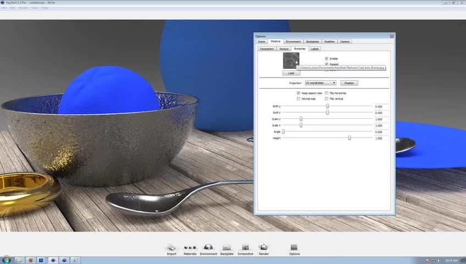Screen dimensions: 466x264
Task: Open the Help menu
Action: coord(45,8)
